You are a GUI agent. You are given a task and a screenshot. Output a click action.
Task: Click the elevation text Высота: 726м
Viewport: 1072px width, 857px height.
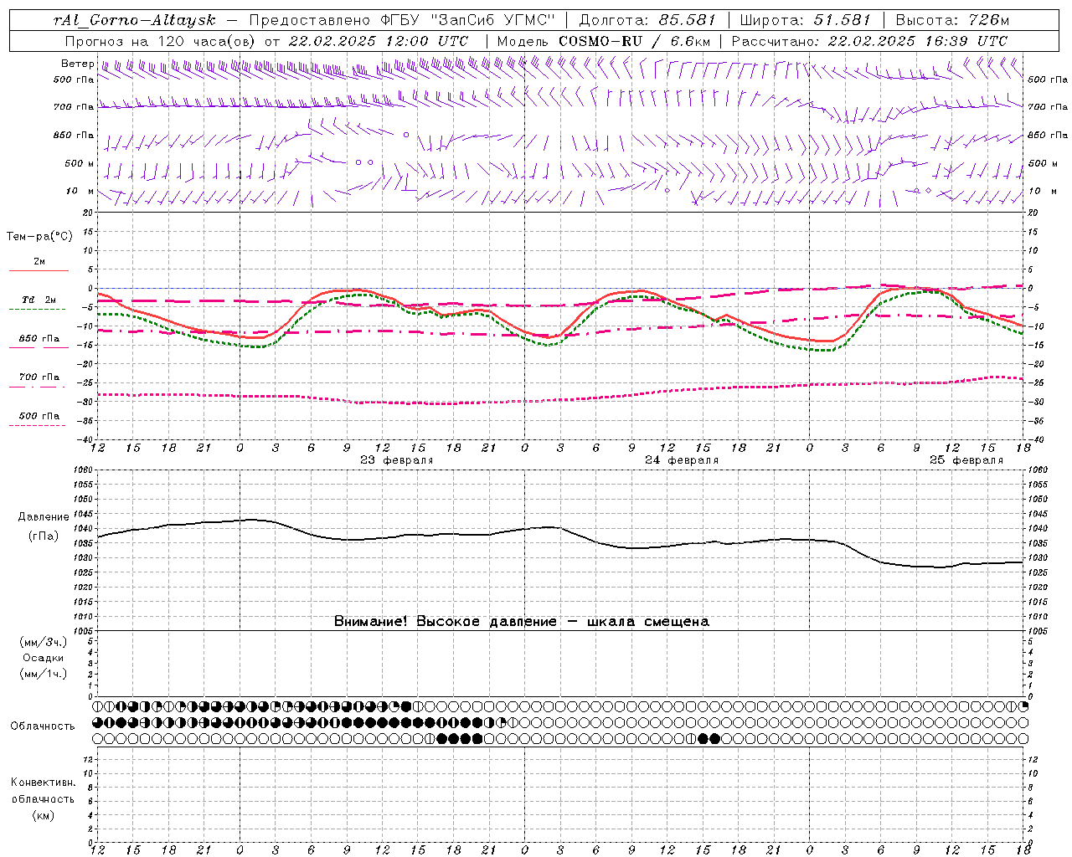click(952, 20)
